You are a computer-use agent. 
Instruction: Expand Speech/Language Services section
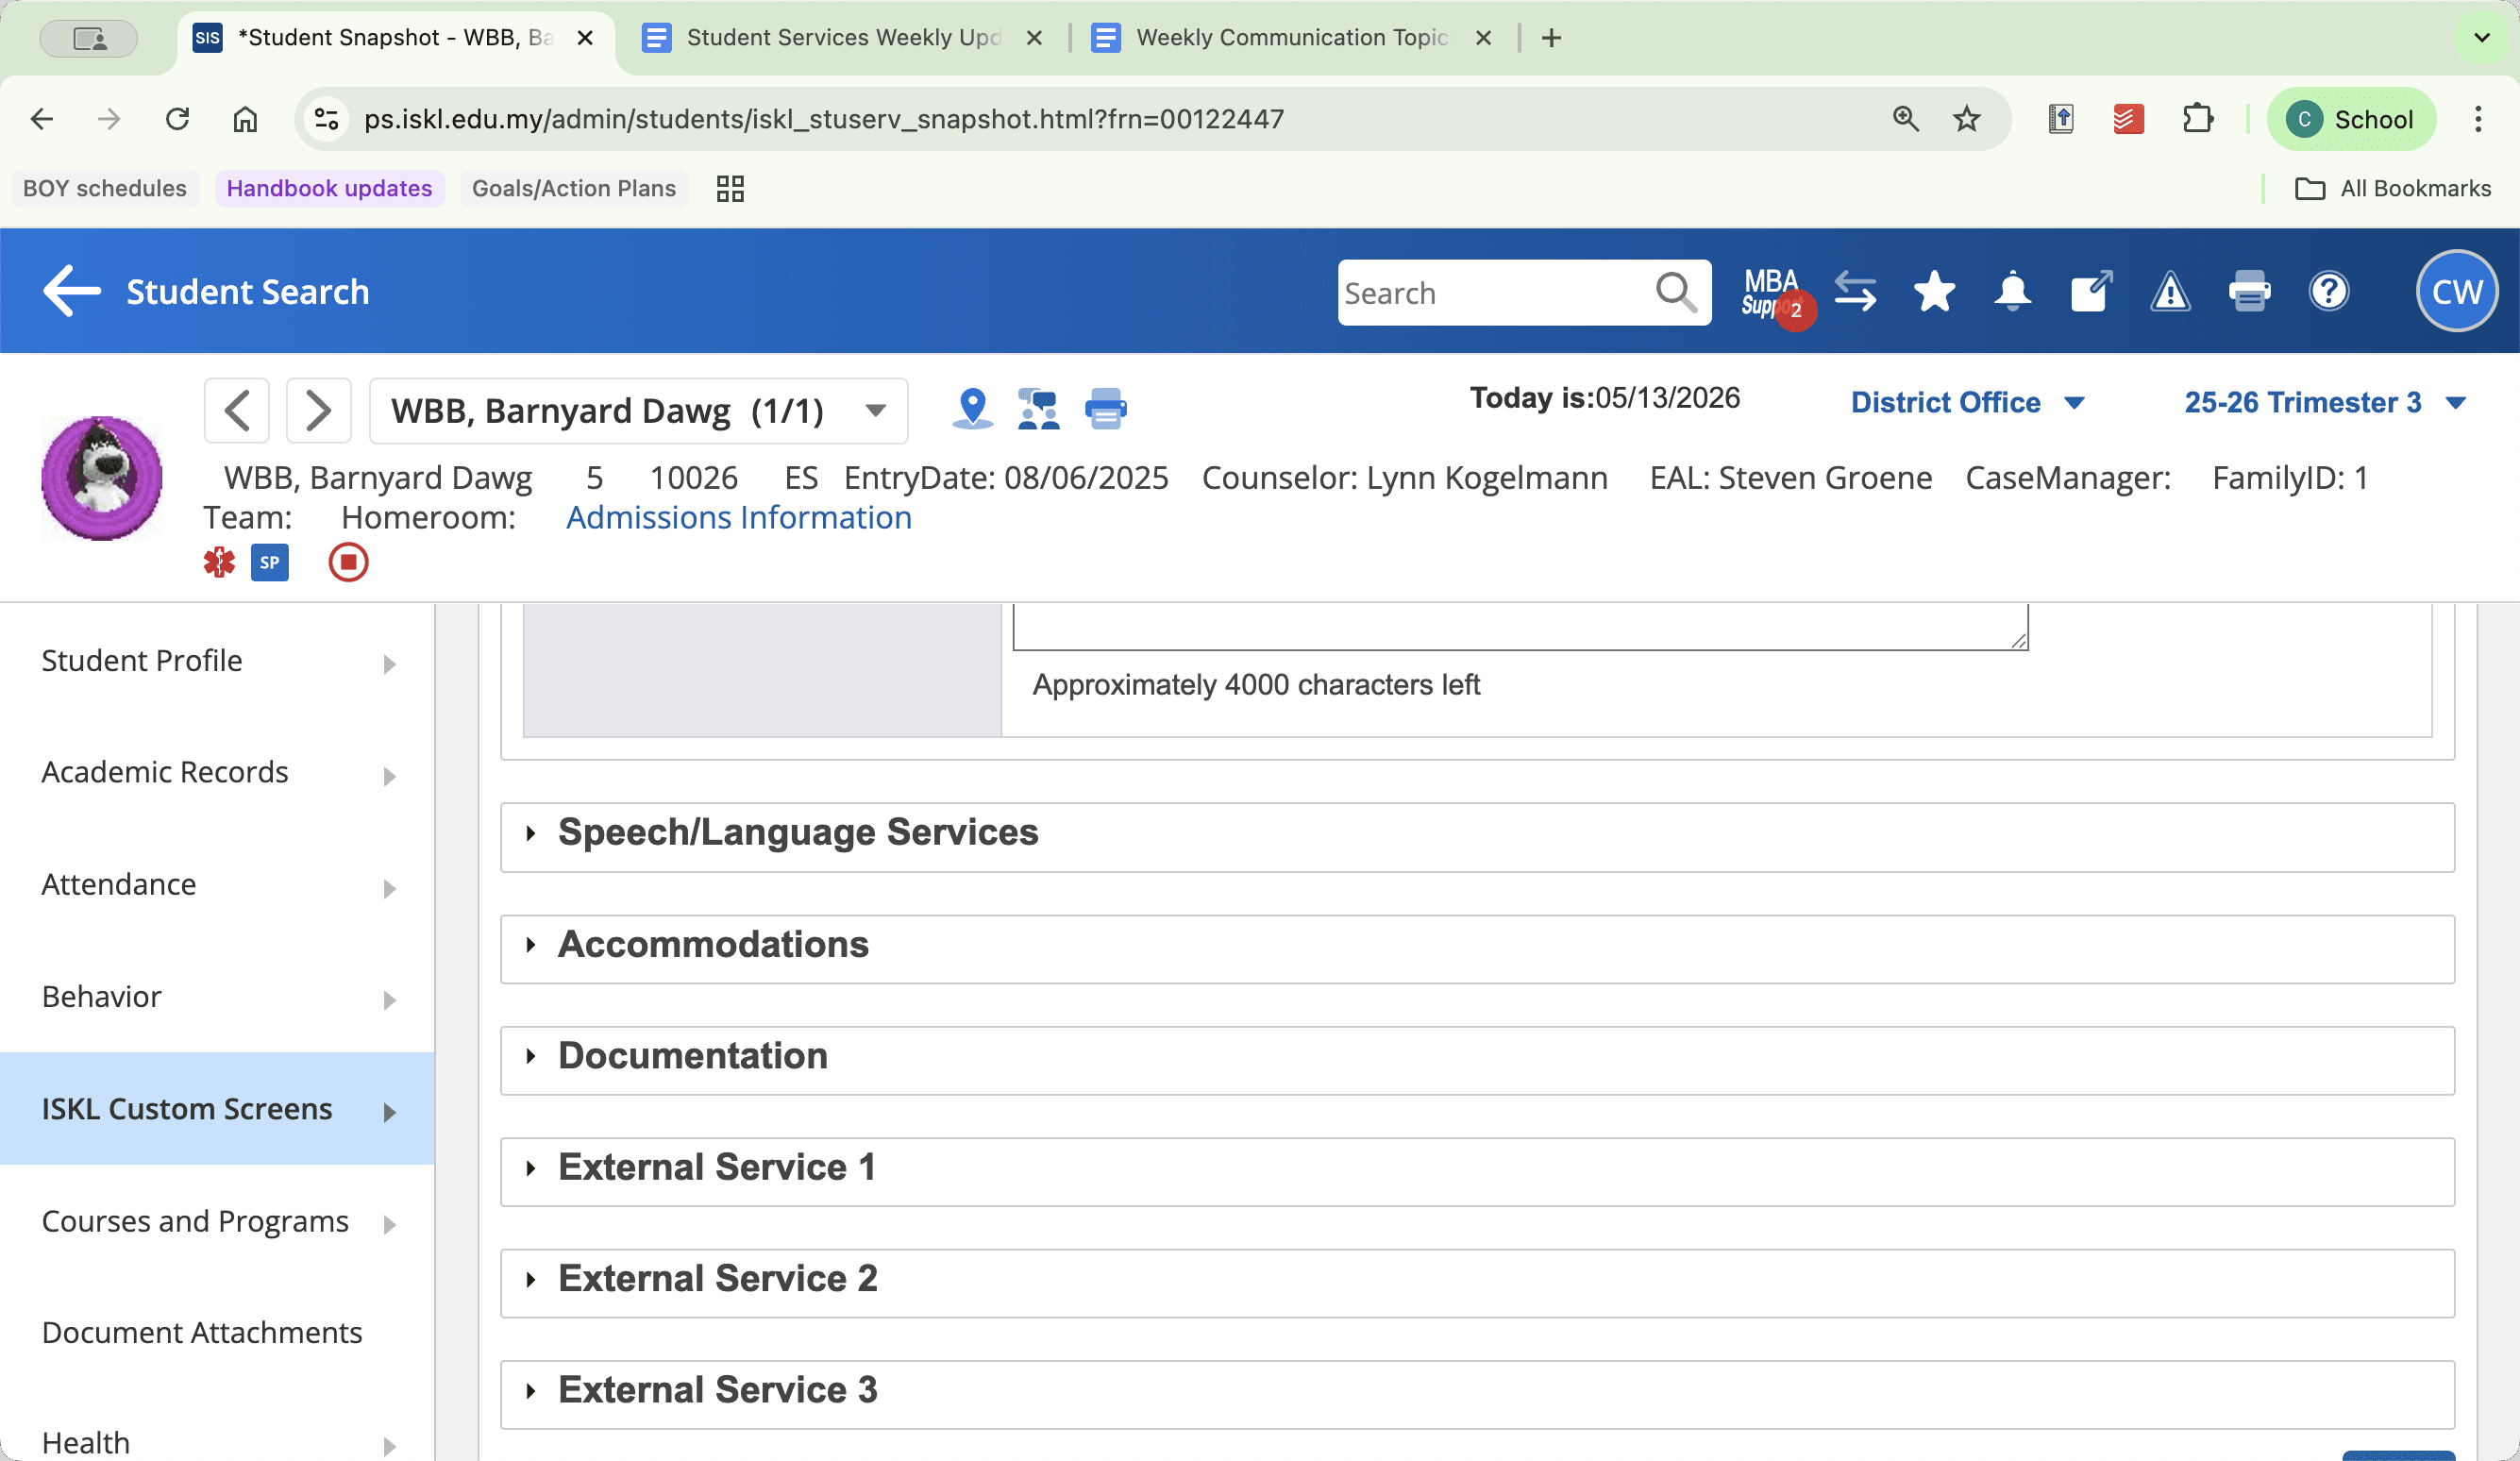pyautogui.click(x=1477, y=836)
